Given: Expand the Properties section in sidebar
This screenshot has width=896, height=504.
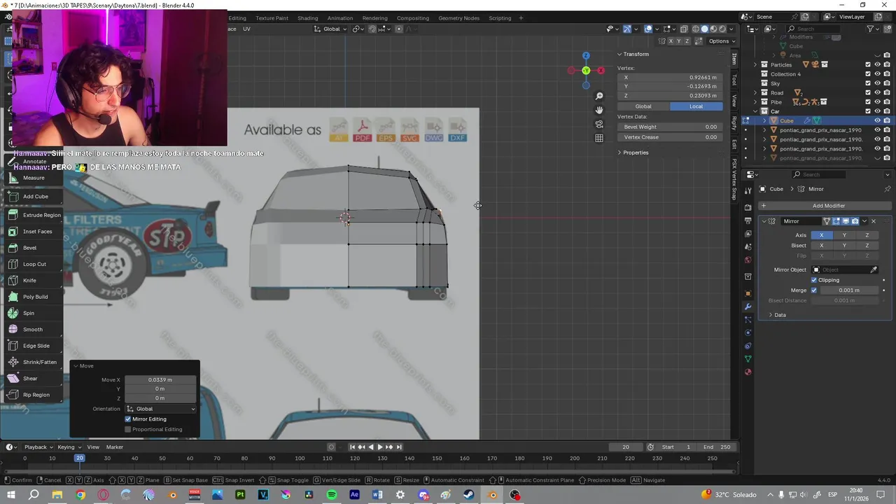Looking at the screenshot, I should click(635, 153).
